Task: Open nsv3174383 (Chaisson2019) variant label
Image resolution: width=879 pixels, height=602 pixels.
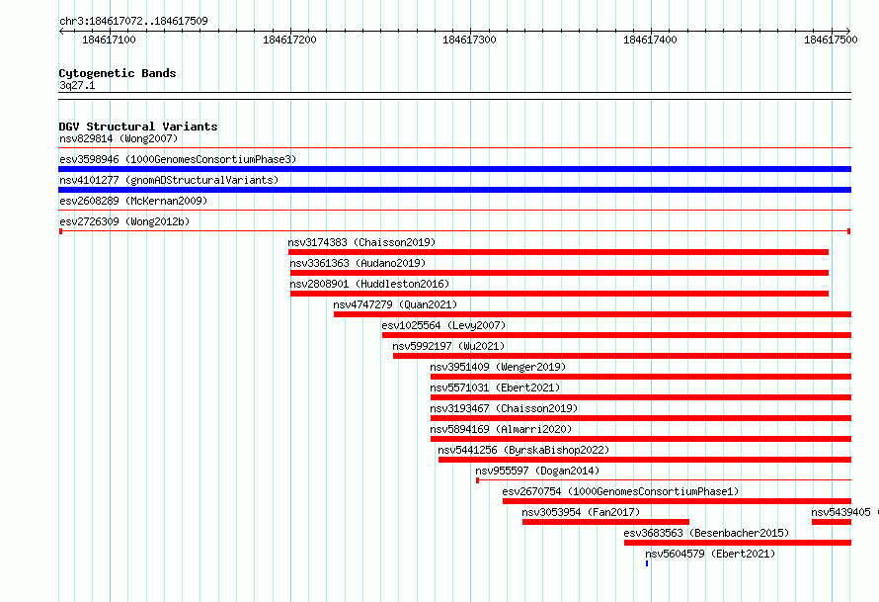Action: pos(361,242)
